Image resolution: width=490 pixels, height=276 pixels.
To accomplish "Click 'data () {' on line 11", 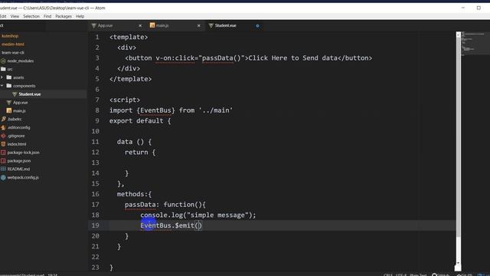I will pos(135,142).
